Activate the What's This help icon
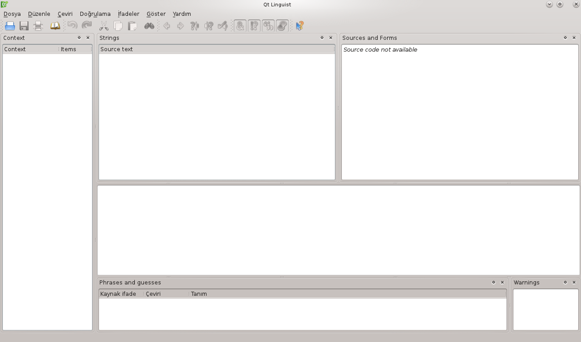Image resolution: width=581 pixels, height=342 pixels. 300,26
